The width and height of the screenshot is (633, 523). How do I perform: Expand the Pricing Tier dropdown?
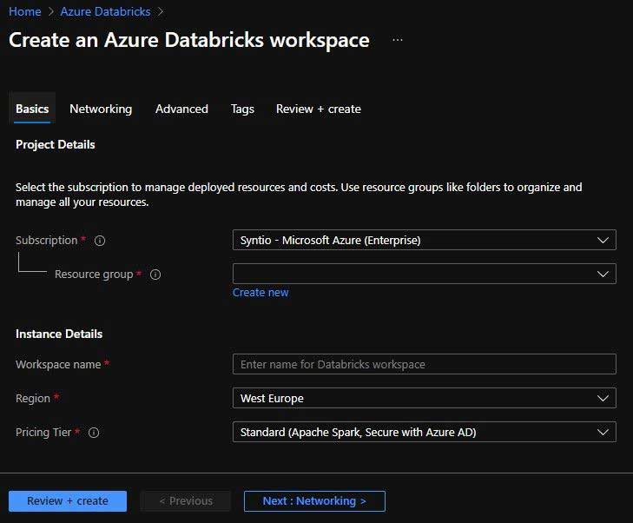point(425,432)
